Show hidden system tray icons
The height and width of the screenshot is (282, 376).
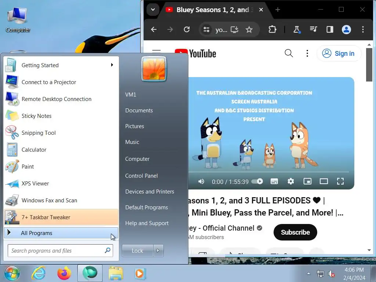click(308, 273)
